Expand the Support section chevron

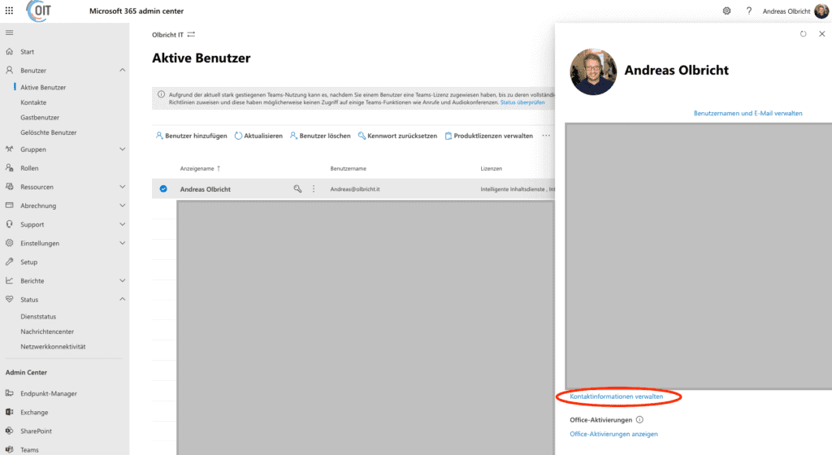point(123,224)
